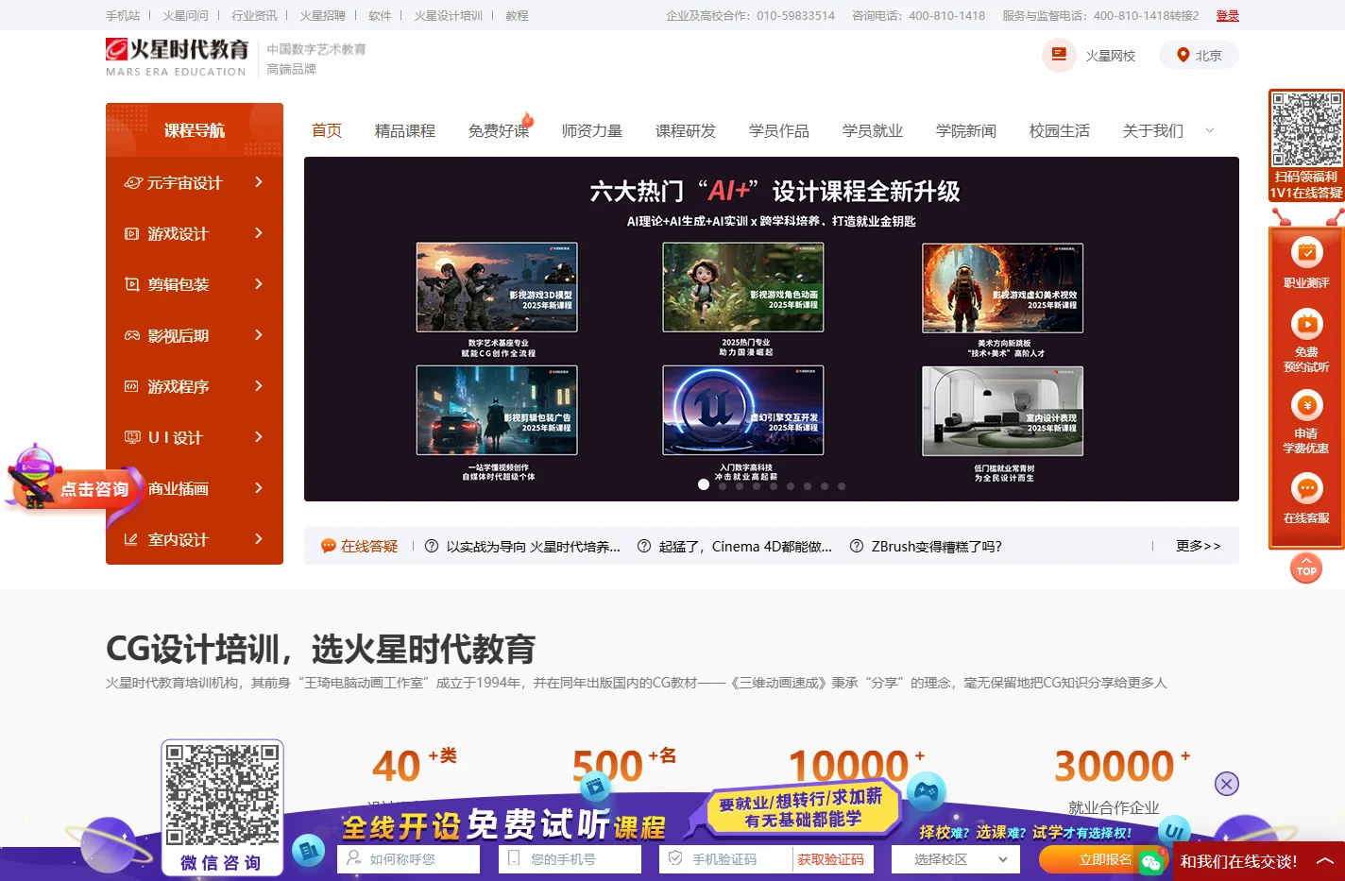Focus the 手机验证码 field
The width and height of the screenshot is (1345, 881).
(x=725, y=859)
